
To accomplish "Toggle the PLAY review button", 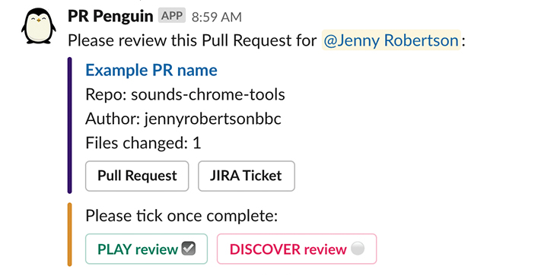I will [146, 249].
